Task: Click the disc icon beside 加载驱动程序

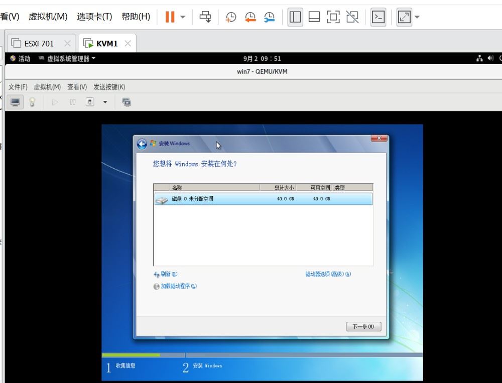Action: [x=157, y=287]
